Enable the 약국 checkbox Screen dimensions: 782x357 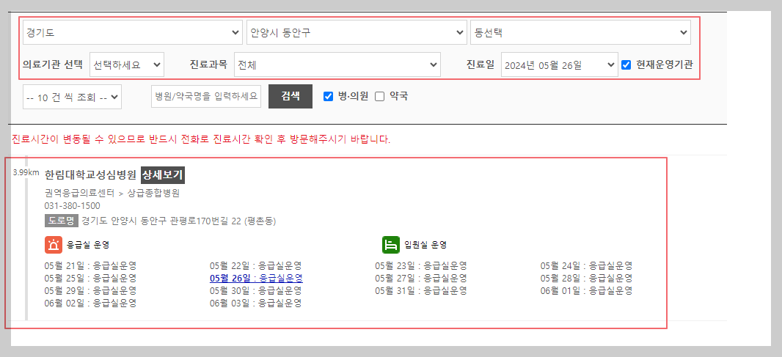click(x=380, y=96)
